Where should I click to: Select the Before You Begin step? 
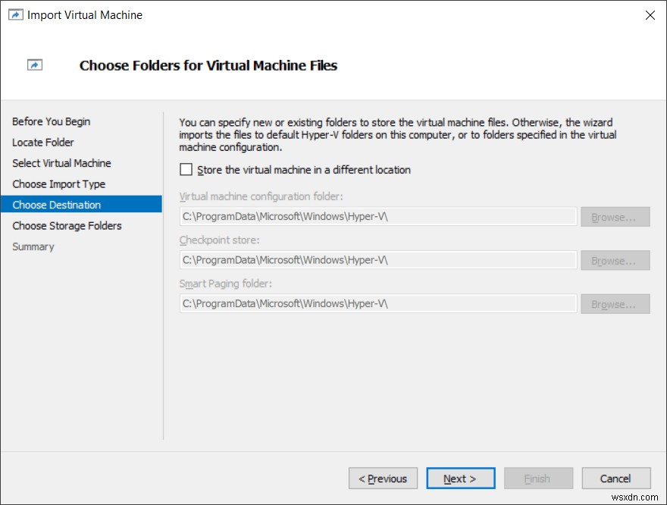(51, 121)
